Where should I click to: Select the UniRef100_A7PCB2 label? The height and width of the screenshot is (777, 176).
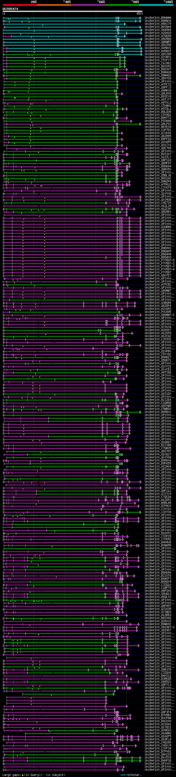tap(158, 284)
